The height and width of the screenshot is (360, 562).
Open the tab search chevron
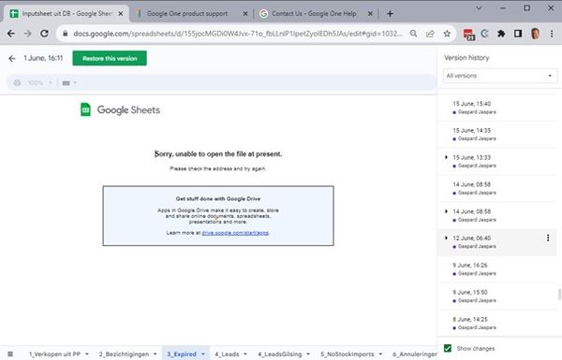[x=479, y=7]
